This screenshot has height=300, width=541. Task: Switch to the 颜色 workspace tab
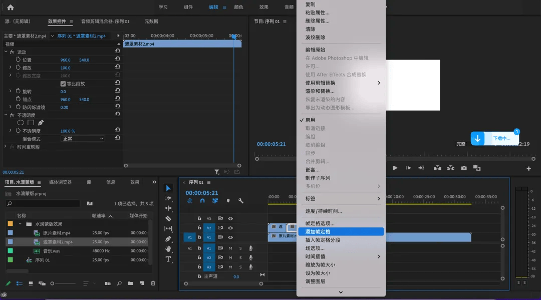238,7
